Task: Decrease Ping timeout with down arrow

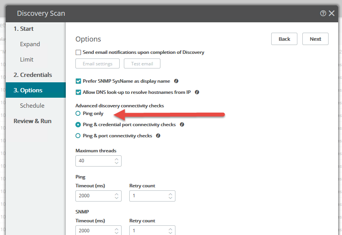Action: [x=117, y=198]
